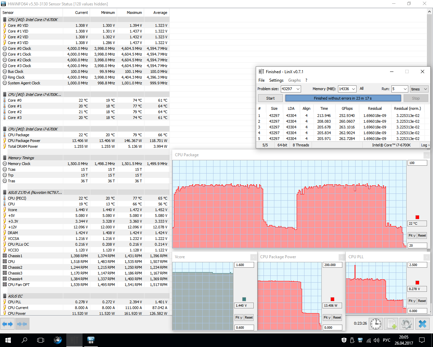The image size is (433, 347).
Task: Click the Vcore graph maximum field '1.600'
Action: (x=244, y=265)
